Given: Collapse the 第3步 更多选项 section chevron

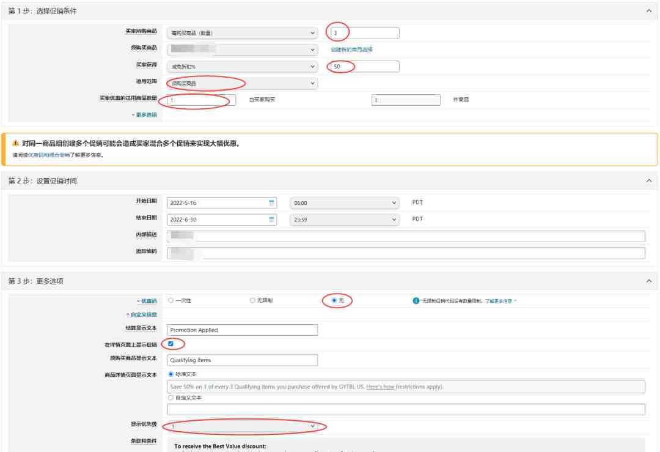Looking at the screenshot, I should point(648,281).
